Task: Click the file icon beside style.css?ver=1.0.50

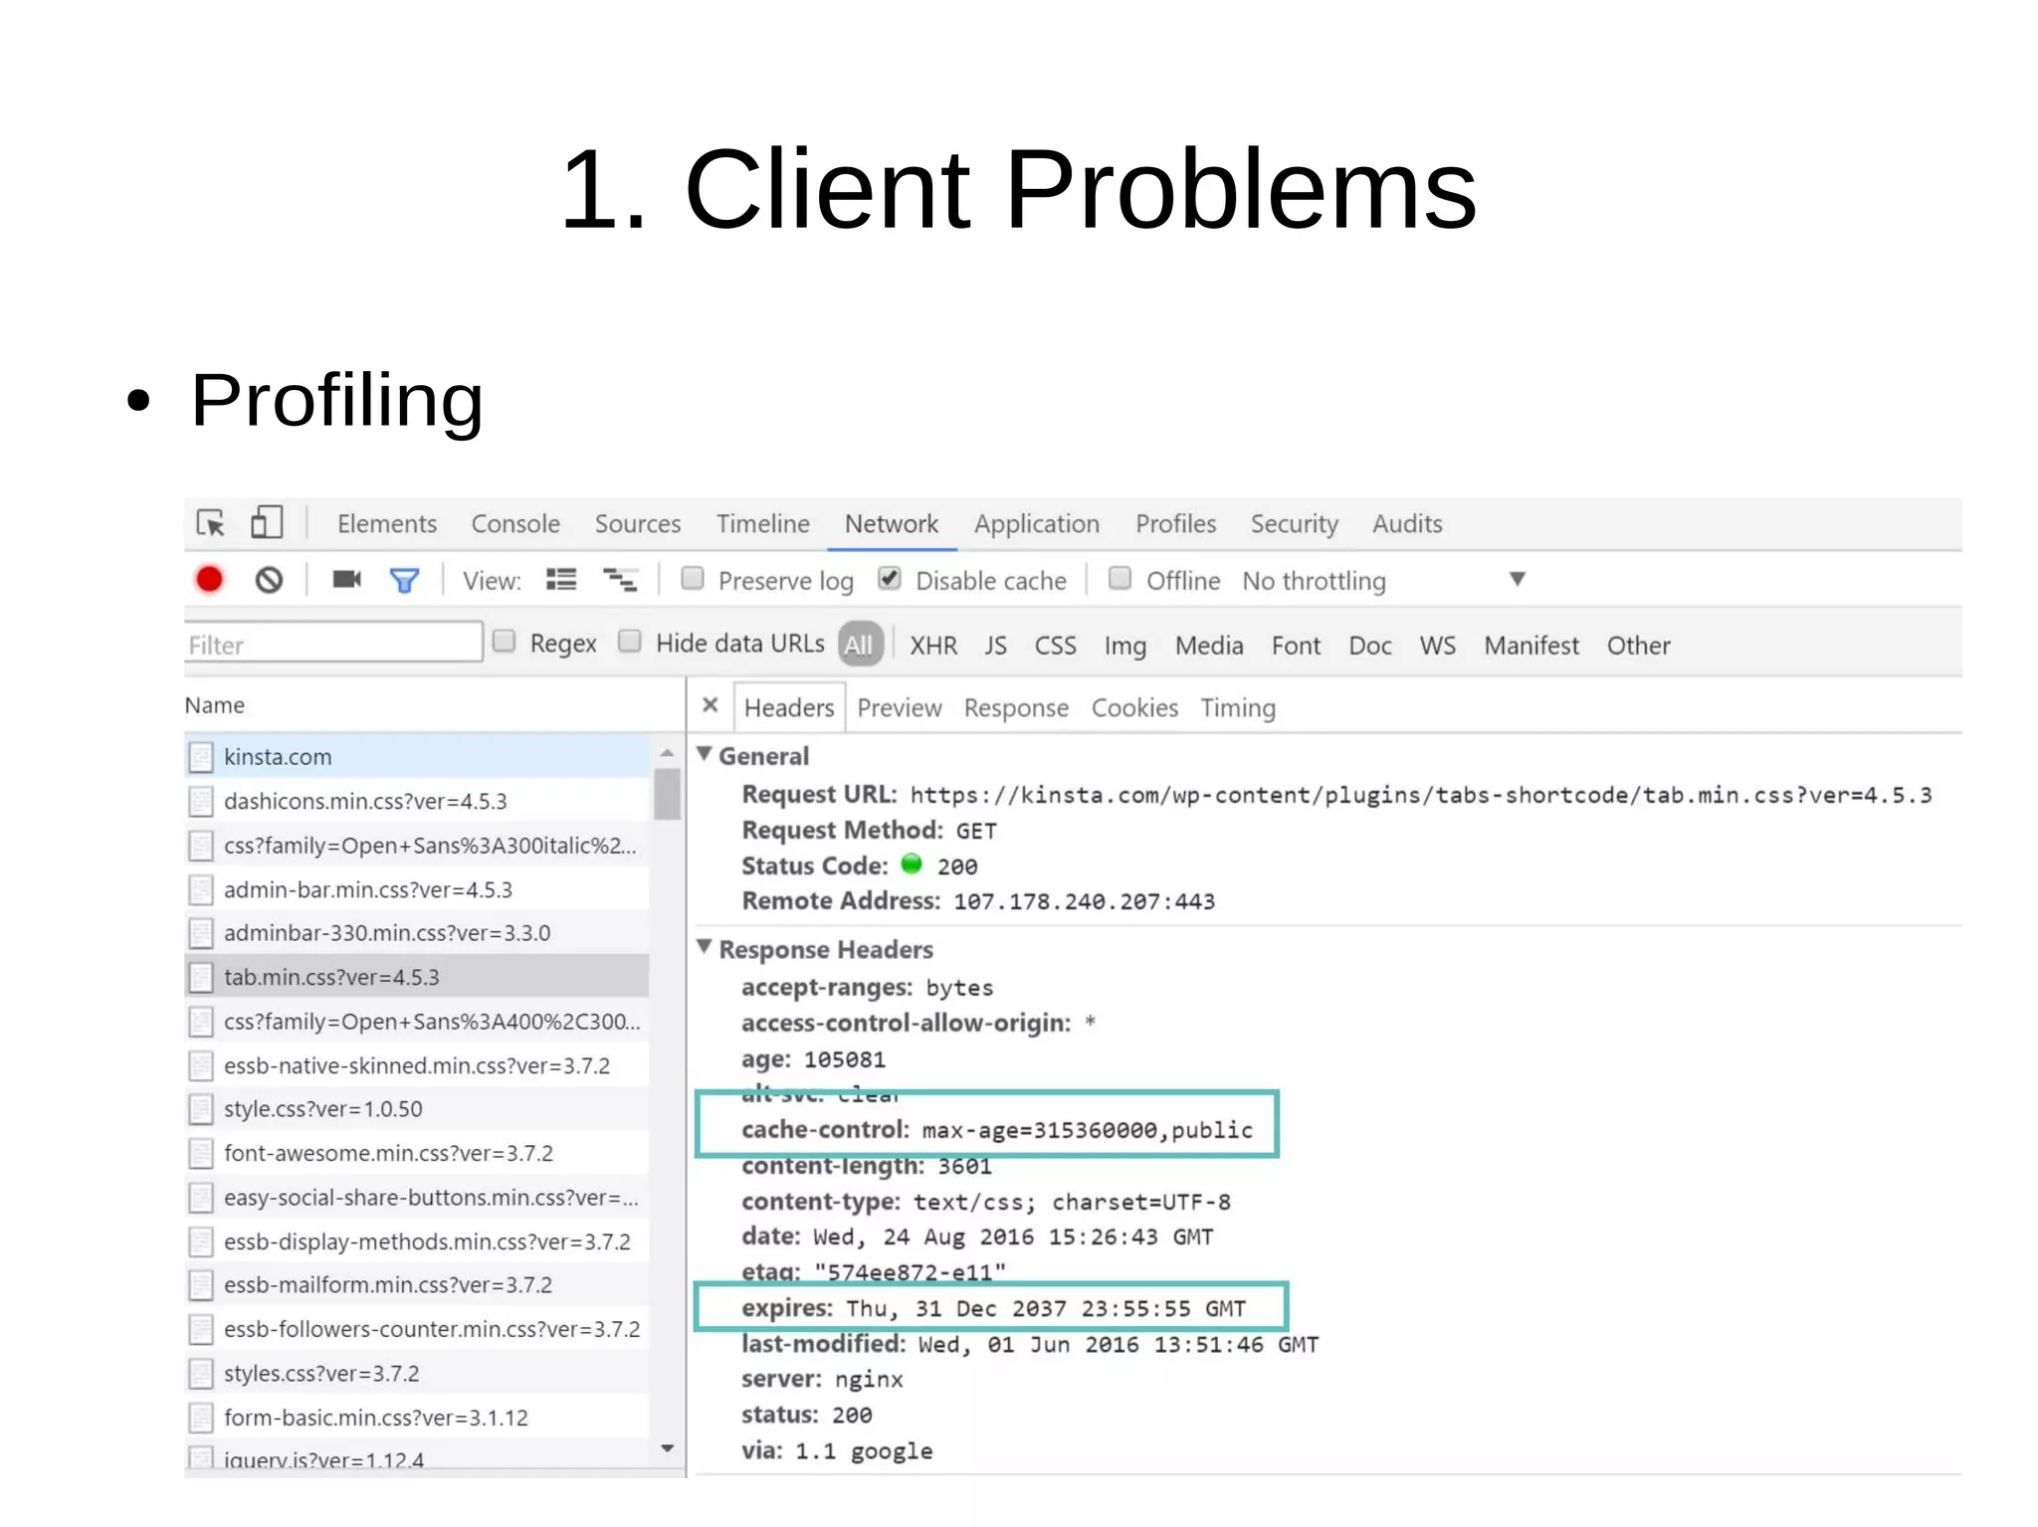Action: [201, 1109]
